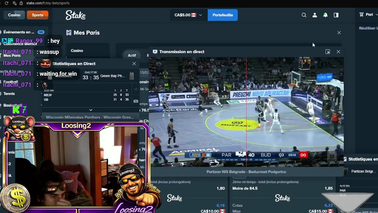Click the 1,85 odds value

(x=329, y=188)
